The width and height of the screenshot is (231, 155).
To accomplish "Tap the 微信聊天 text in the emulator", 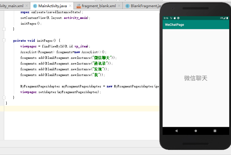I will pos(196,78).
